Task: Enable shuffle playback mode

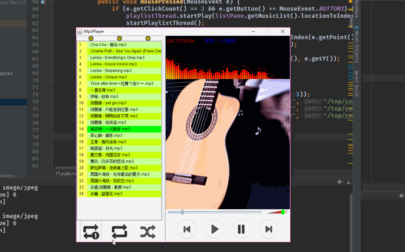Action: (148, 232)
